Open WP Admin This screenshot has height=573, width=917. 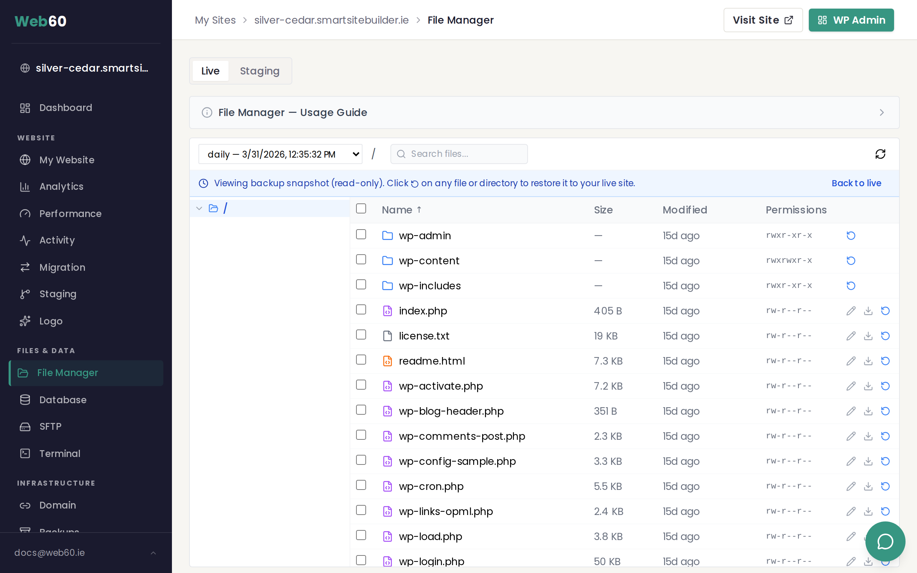[851, 20]
